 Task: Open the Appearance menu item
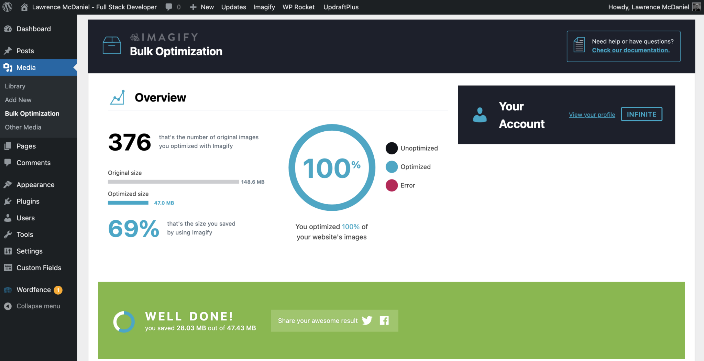35,185
